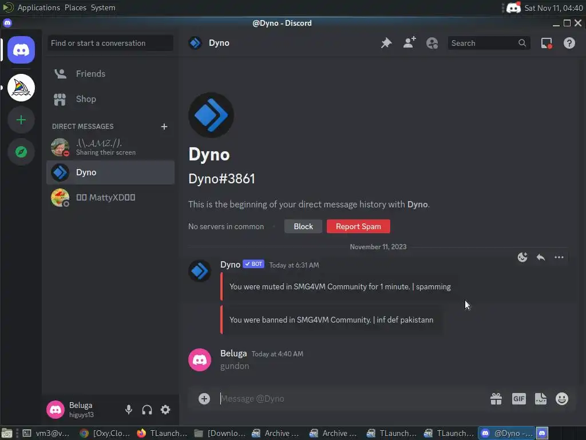Open Discord home direct messages icon
This screenshot has height=440, width=586.
tap(21, 50)
